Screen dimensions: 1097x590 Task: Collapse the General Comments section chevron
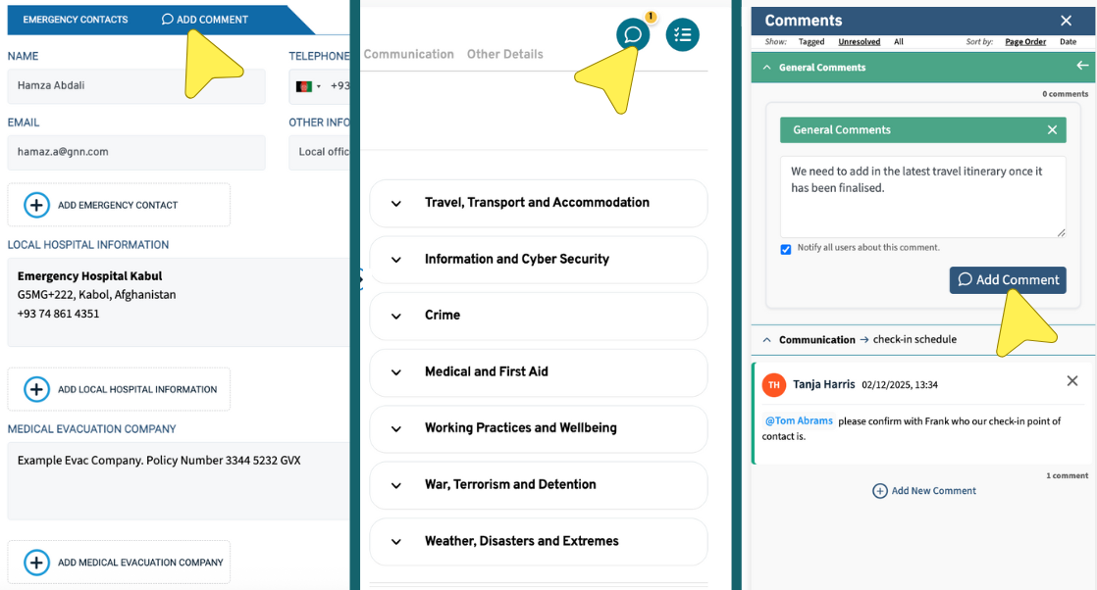tap(766, 68)
